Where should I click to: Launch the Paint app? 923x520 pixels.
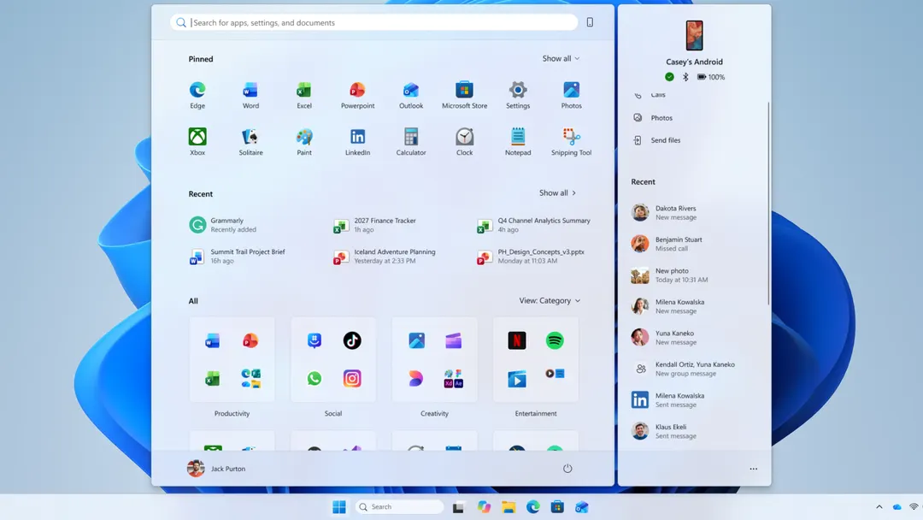click(x=303, y=141)
